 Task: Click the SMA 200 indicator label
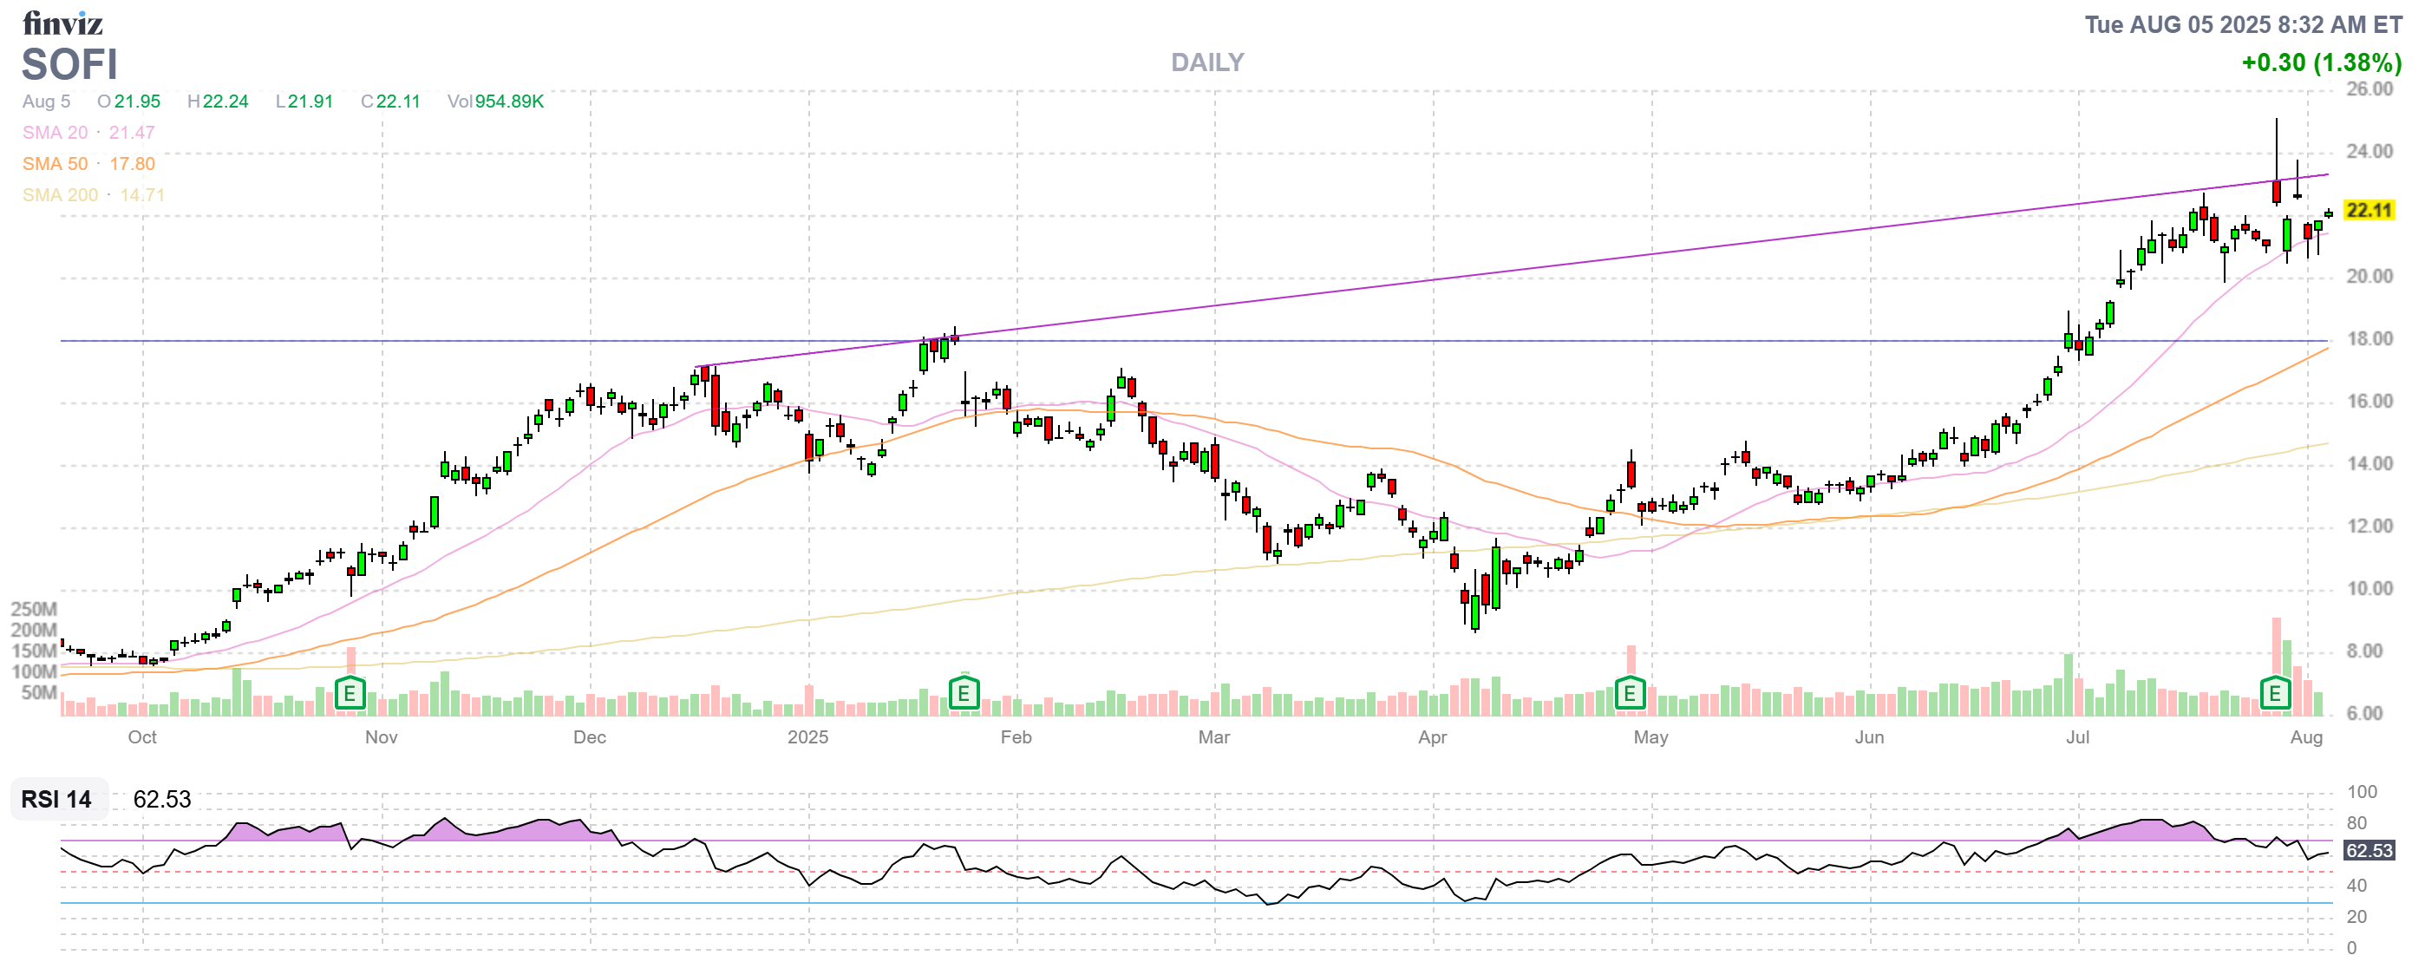tap(60, 195)
